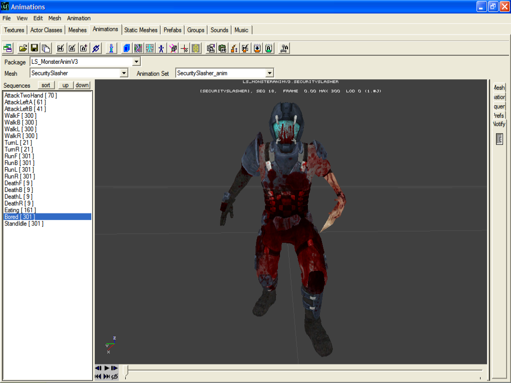The image size is (511, 383).
Task: Click the open package folder icon
Action: [23, 48]
